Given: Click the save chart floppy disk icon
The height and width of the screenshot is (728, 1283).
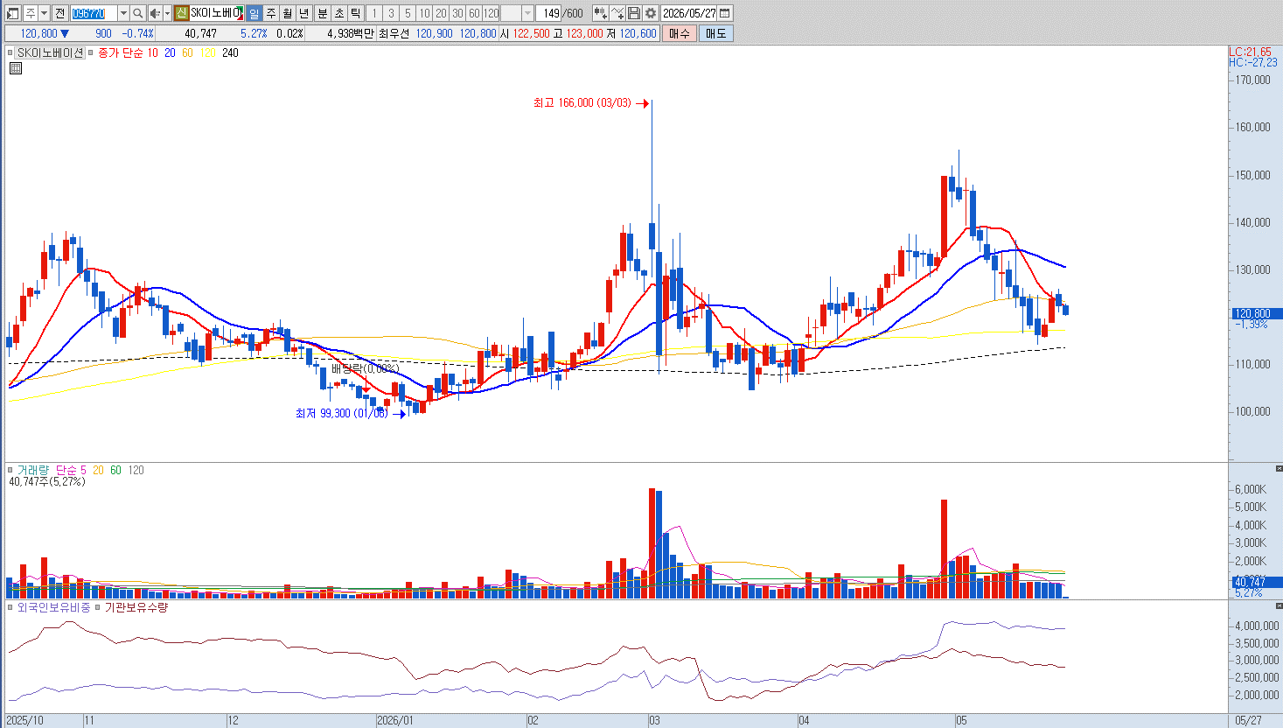Looking at the screenshot, I should 634,13.
